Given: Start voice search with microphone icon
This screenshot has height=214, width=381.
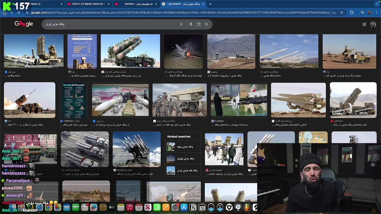Looking at the screenshot, I should pos(191,24).
